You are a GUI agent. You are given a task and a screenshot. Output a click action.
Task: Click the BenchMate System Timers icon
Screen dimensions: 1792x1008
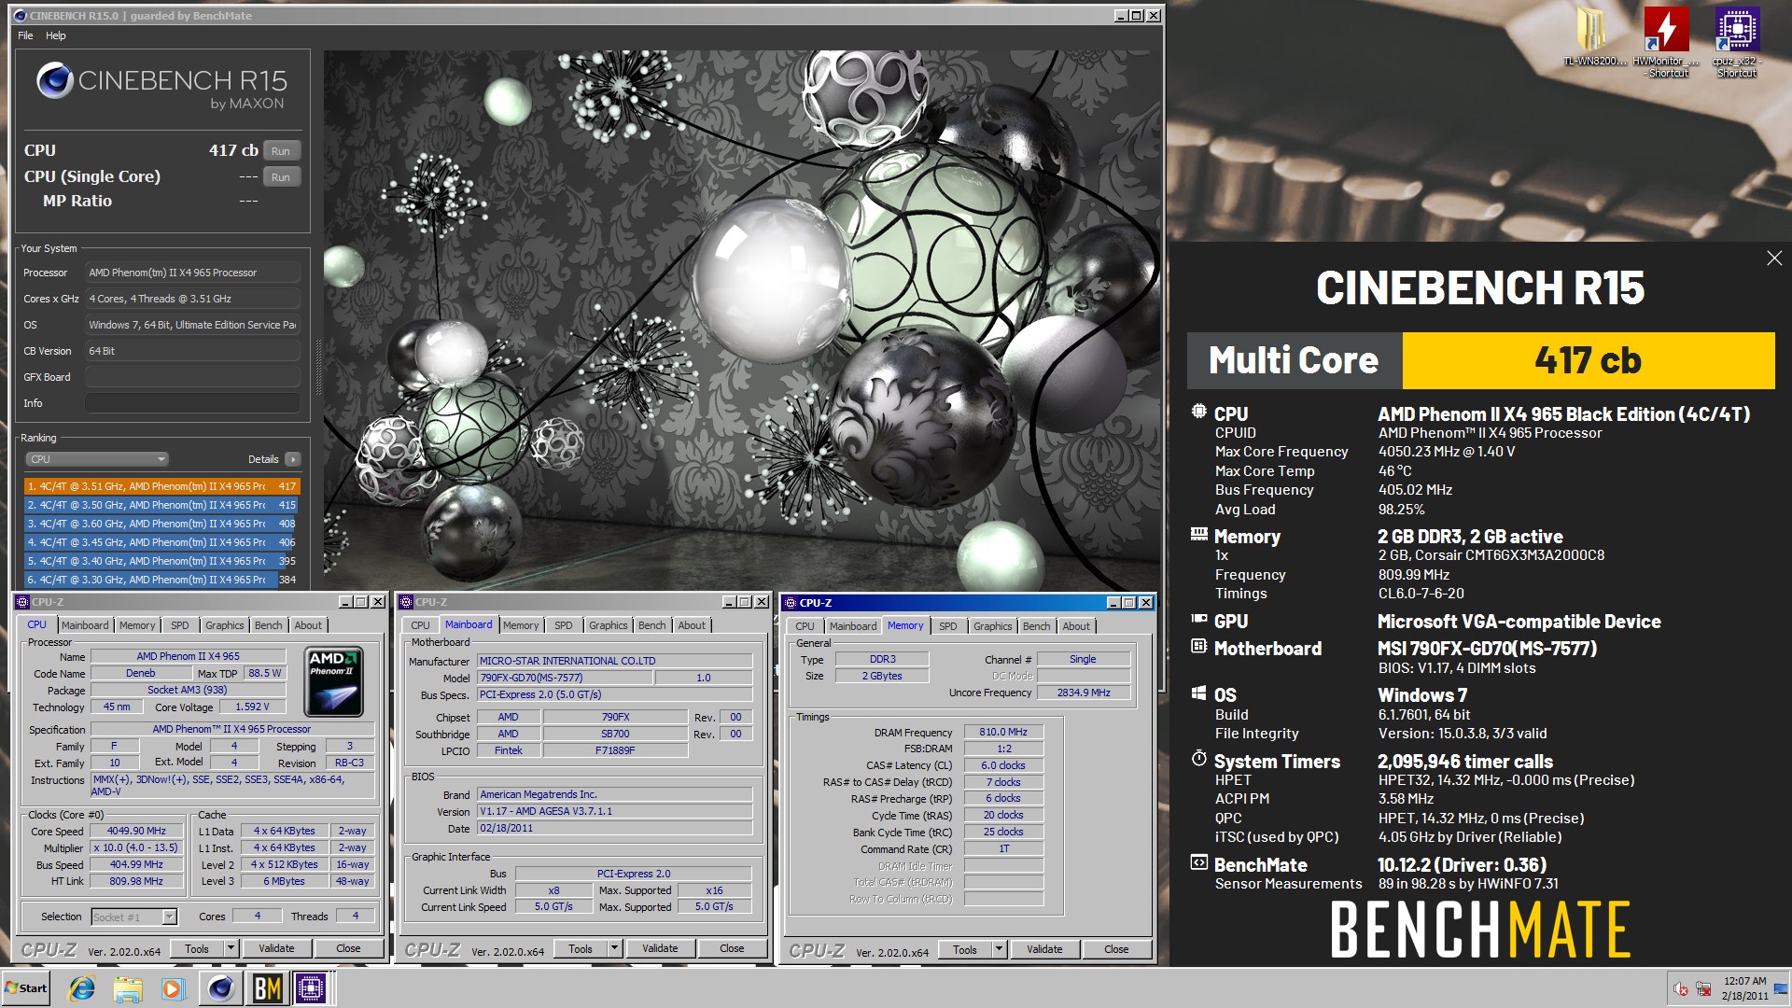tap(1199, 759)
